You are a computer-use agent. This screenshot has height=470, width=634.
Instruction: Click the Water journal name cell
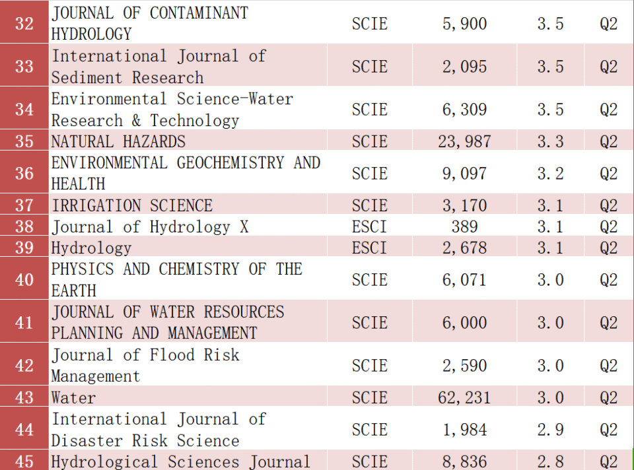tap(73, 397)
